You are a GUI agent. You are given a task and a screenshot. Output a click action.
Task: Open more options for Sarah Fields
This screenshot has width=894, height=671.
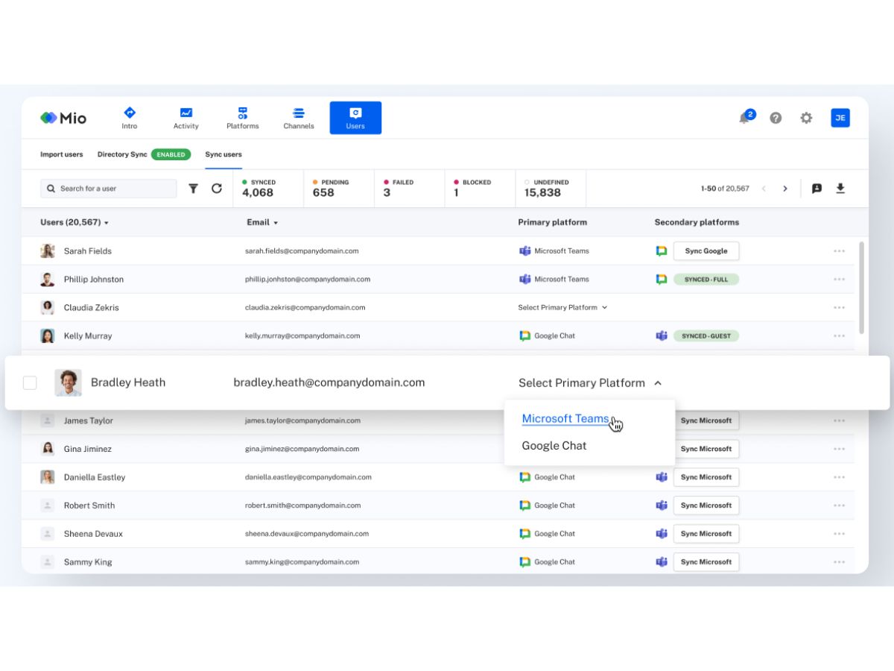(840, 251)
